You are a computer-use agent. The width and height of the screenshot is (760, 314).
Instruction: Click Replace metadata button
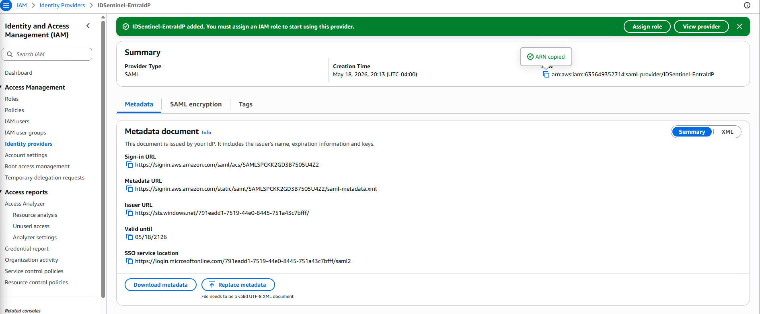pyautogui.click(x=238, y=285)
